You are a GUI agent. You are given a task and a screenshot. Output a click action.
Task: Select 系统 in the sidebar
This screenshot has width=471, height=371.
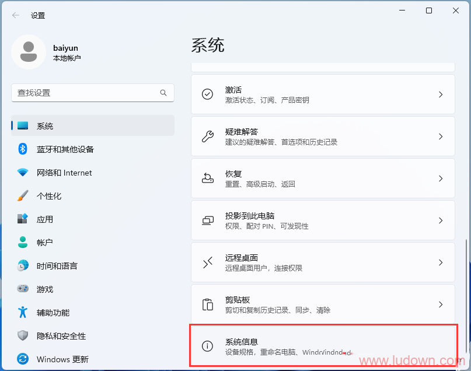pyautogui.click(x=93, y=126)
